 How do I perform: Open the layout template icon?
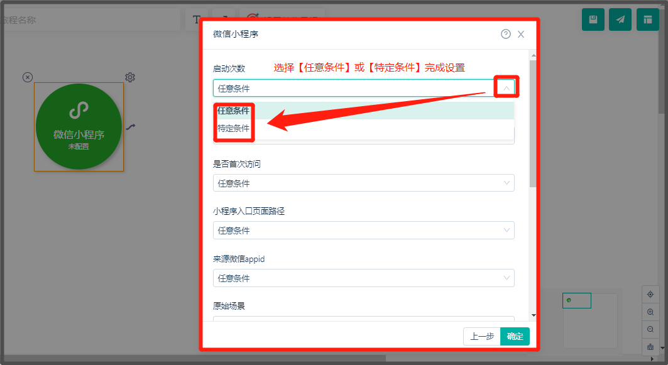(647, 19)
